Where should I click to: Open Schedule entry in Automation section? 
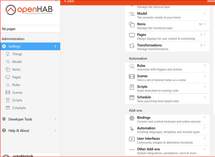[167, 99]
